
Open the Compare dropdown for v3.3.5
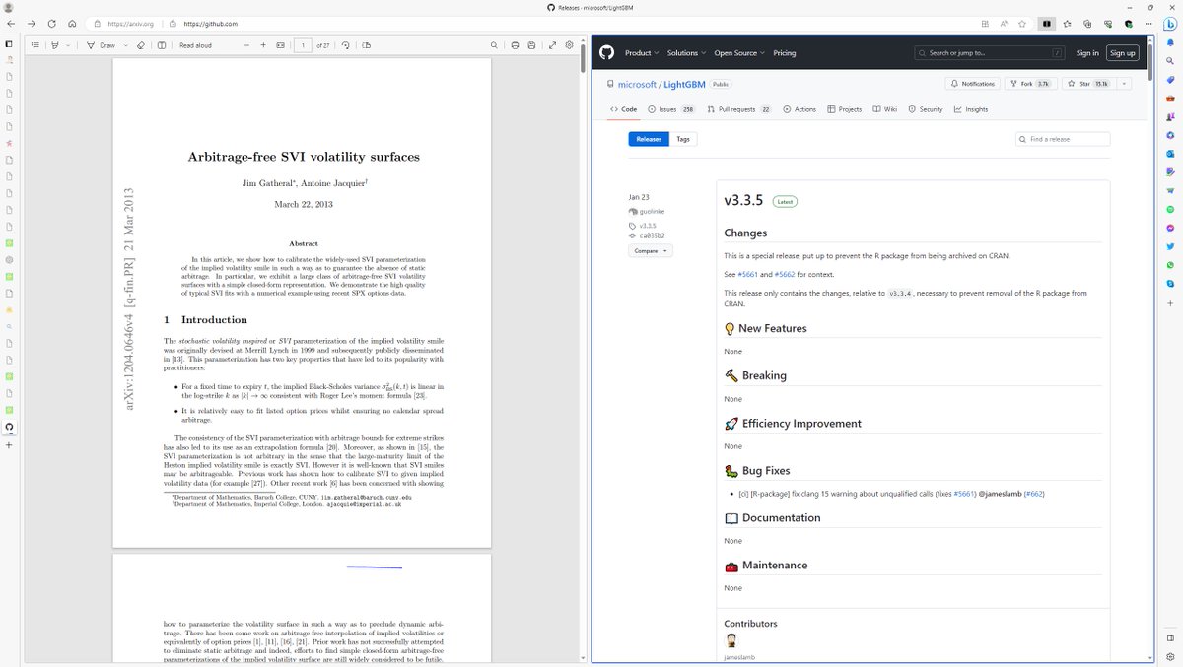[650, 251]
